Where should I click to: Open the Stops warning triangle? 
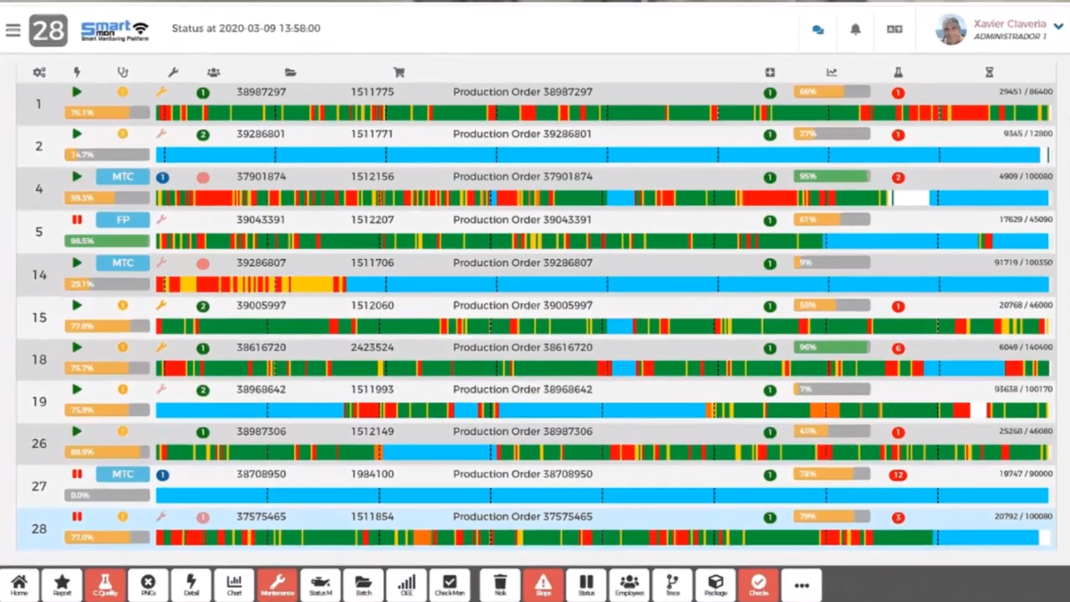click(543, 585)
